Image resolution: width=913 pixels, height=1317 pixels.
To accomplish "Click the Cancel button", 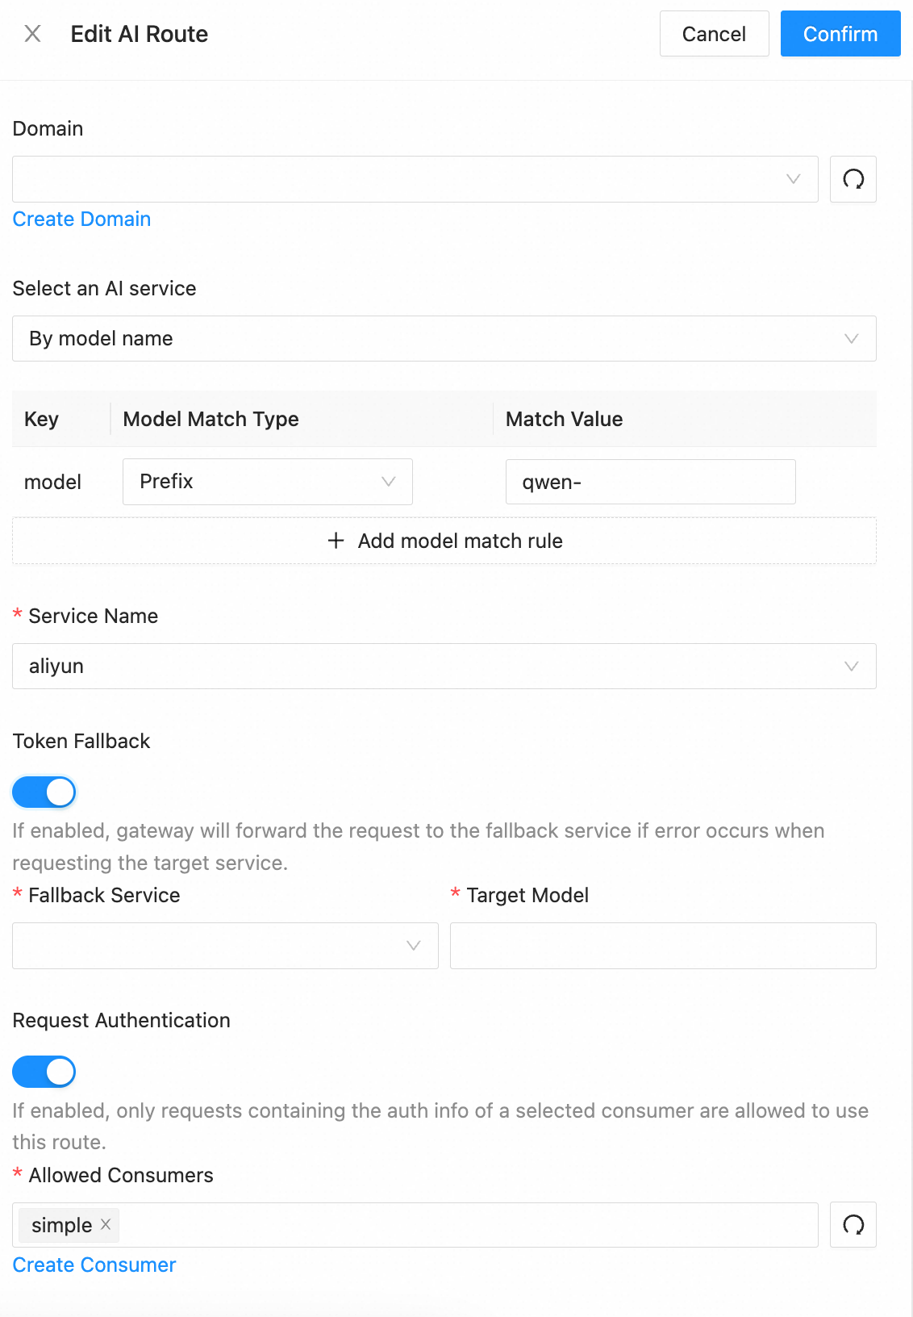I will [713, 34].
